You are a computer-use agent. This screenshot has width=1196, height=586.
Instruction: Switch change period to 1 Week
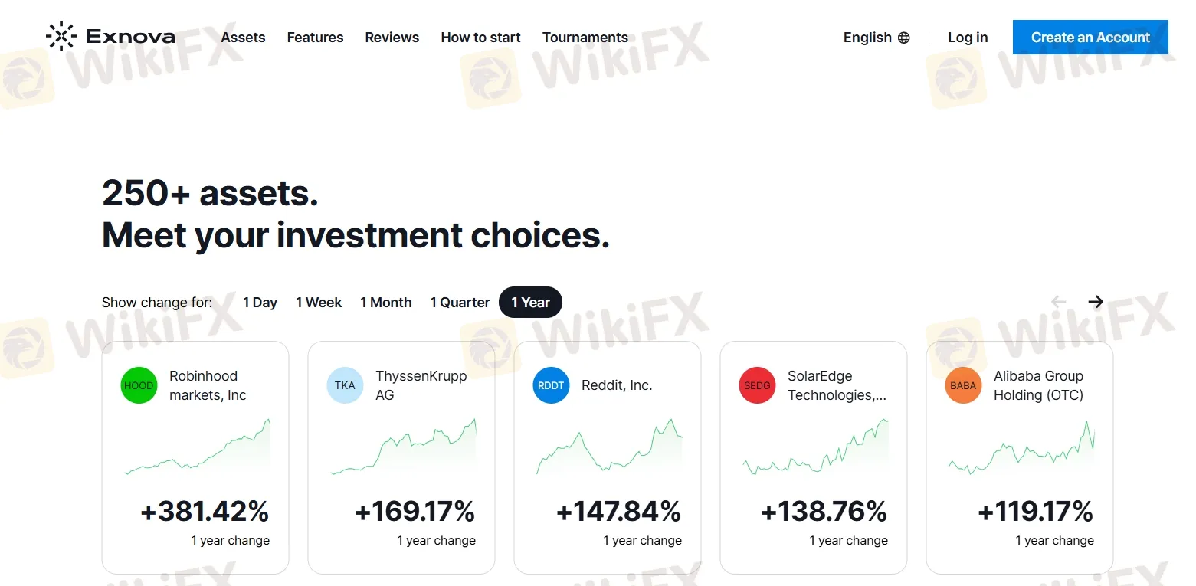click(319, 303)
